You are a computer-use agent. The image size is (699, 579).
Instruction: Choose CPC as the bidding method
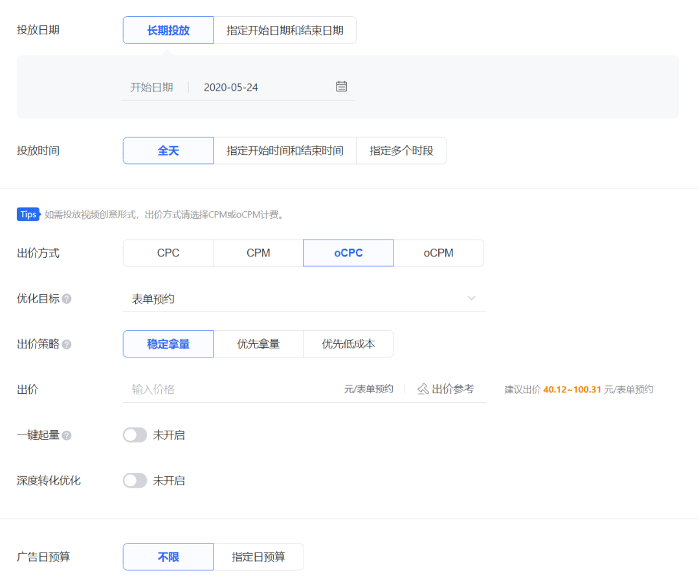(168, 253)
